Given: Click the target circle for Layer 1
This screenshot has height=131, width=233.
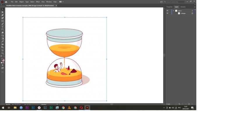Looking at the screenshot, I should coord(192,11).
